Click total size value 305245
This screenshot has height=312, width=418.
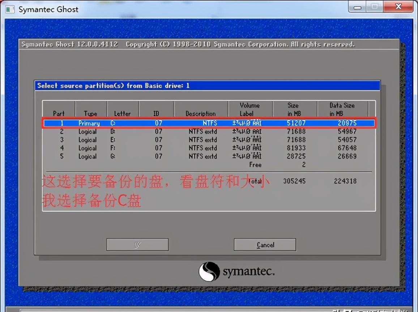[x=294, y=181]
